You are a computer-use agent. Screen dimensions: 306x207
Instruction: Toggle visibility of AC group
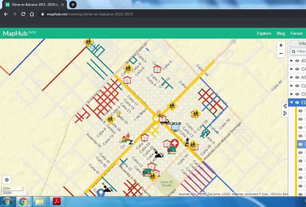click(x=297, y=61)
